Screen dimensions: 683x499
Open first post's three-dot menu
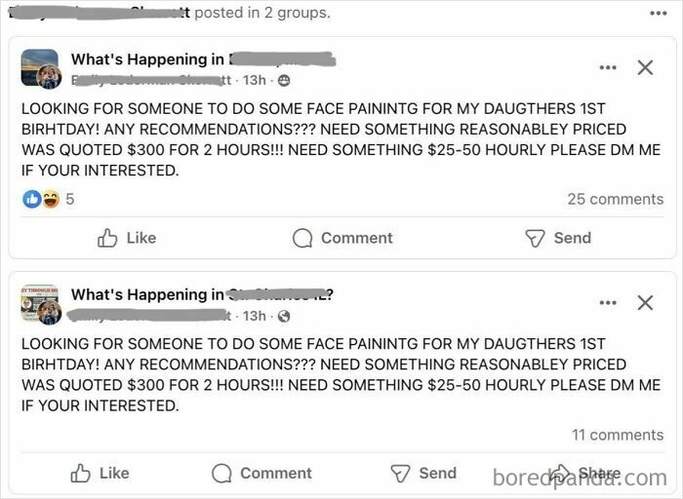[x=608, y=67]
